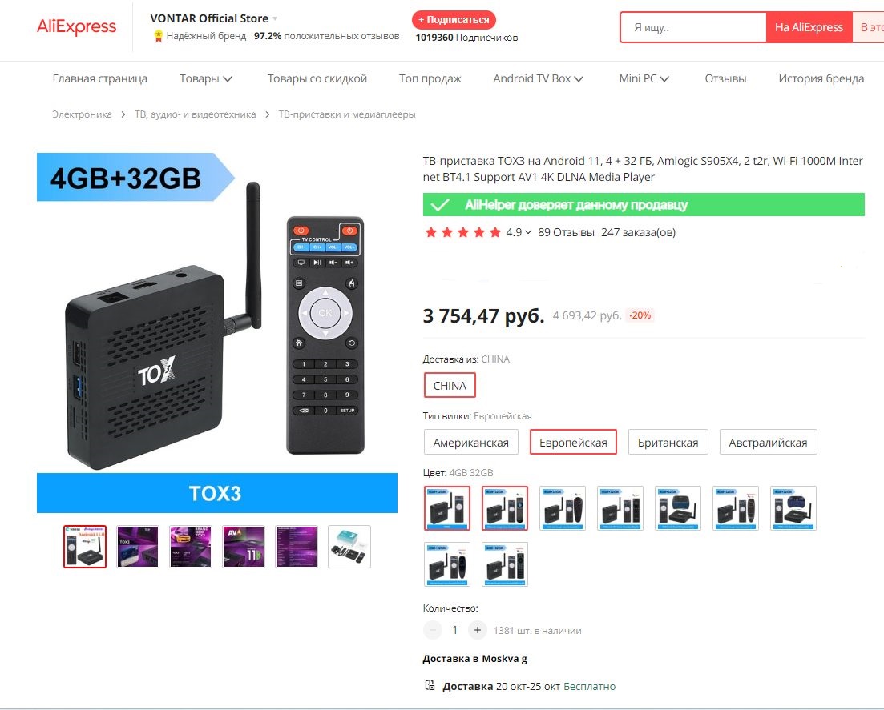Click the five-star rating icons

tap(463, 232)
